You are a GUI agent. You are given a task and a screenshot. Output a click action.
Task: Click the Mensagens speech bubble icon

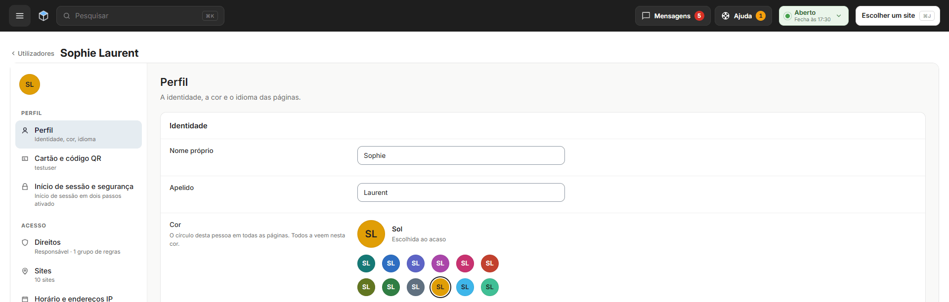tap(646, 16)
